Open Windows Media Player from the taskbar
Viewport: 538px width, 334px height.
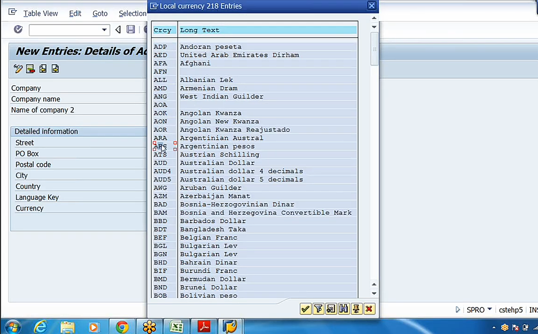pos(93,327)
